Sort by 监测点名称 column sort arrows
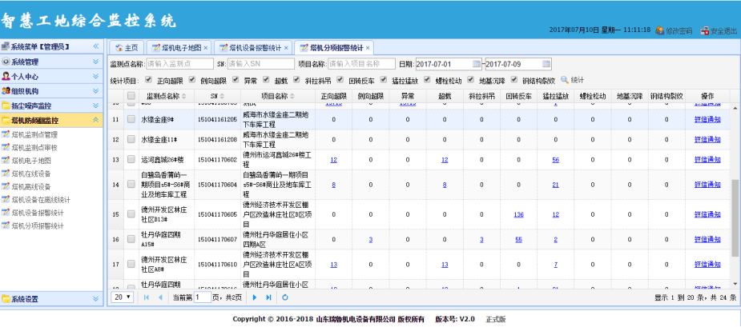Viewport: 741px width, 327px height. pyautogui.click(x=184, y=96)
